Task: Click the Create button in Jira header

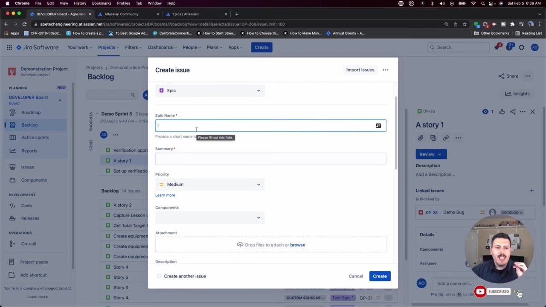Action: 261,47
